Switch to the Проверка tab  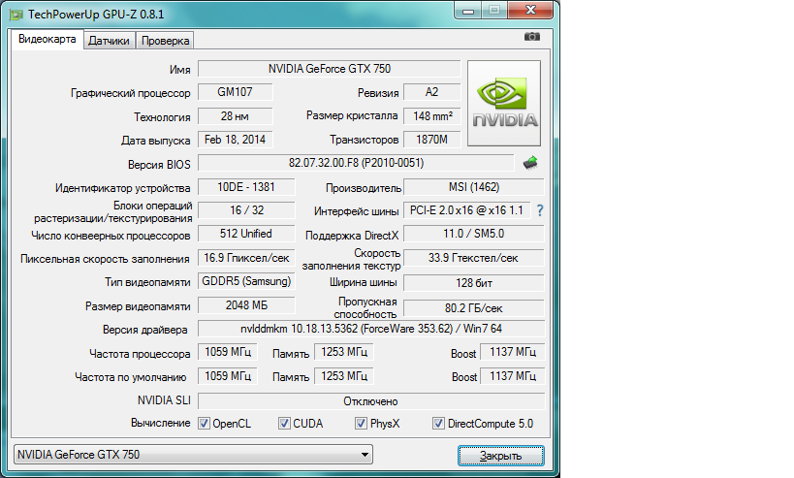166,41
